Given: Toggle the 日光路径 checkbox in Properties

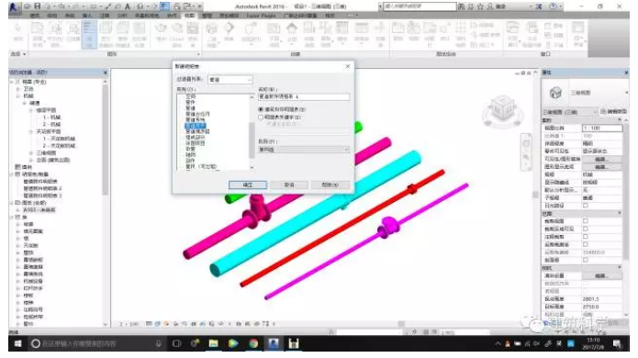Looking at the screenshot, I should [585, 206].
